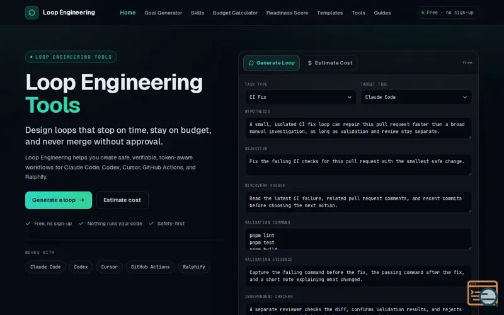The width and height of the screenshot is (504, 315).
Task: Open the Guides nav item
Action: [382, 13]
